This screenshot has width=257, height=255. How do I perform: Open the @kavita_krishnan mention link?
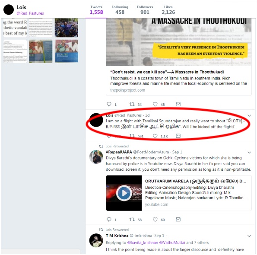point(143,242)
